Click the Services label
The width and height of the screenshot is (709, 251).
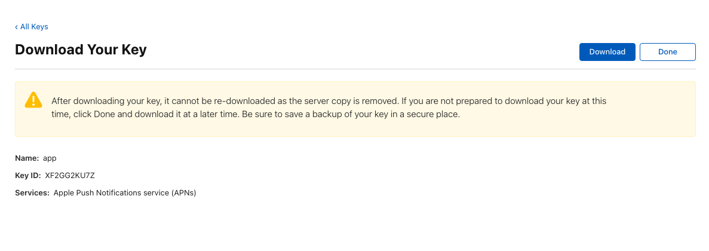[32, 192]
